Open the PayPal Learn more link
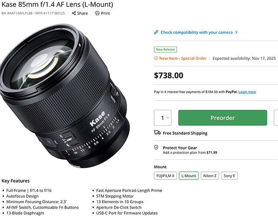278x216 pixels. [x=247, y=92]
